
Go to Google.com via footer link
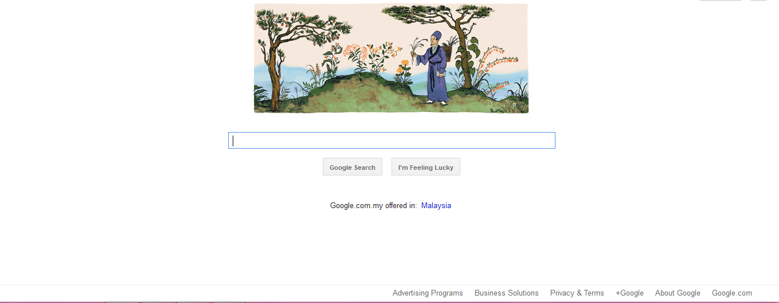[732, 293]
